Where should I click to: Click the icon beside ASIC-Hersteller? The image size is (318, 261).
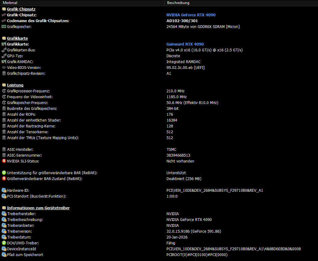click(4, 149)
